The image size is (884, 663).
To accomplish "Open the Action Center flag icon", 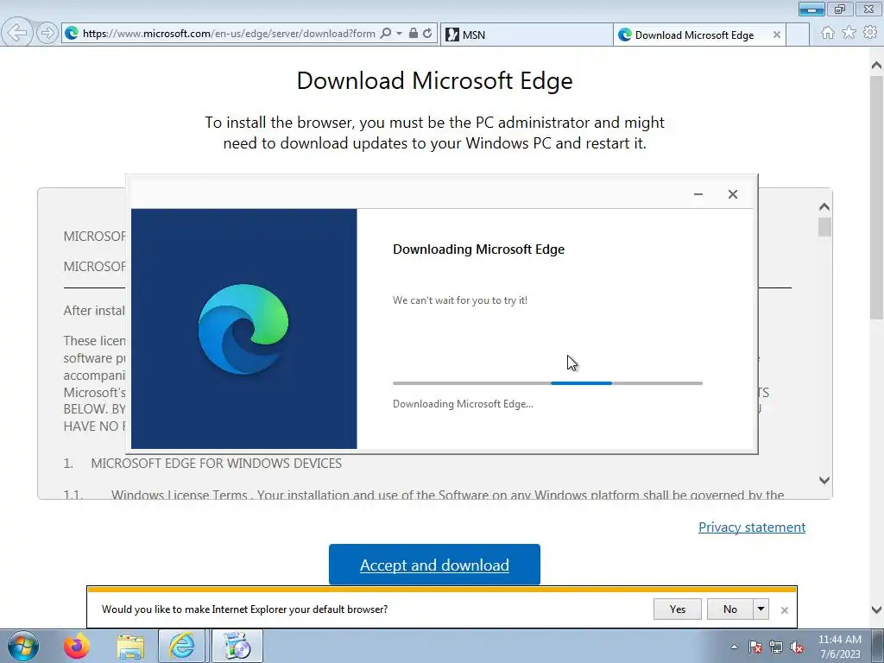I will [x=755, y=647].
